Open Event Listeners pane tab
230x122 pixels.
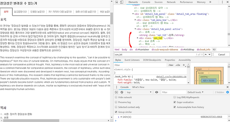(x=132, y=60)
